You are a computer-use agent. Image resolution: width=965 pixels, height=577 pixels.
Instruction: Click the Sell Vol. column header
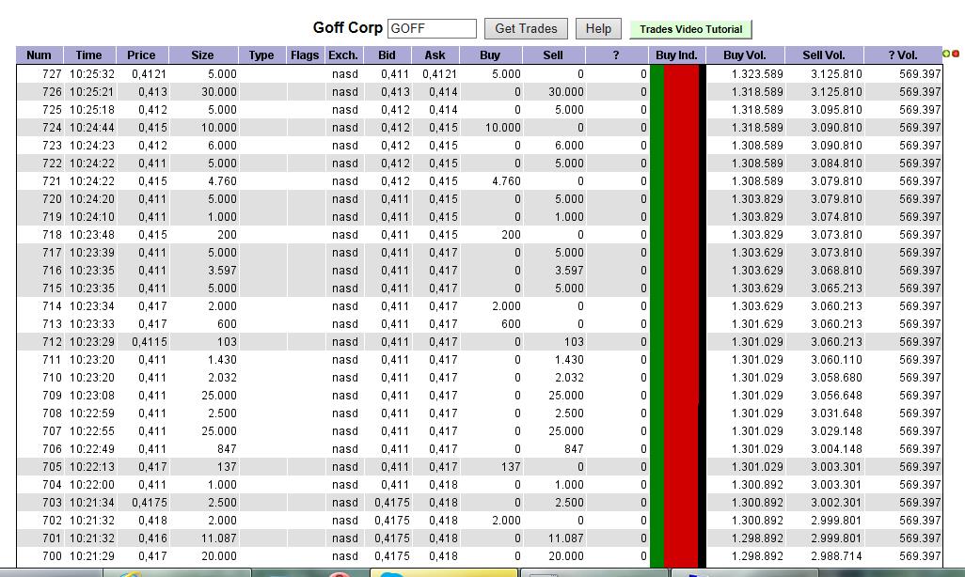pos(824,55)
